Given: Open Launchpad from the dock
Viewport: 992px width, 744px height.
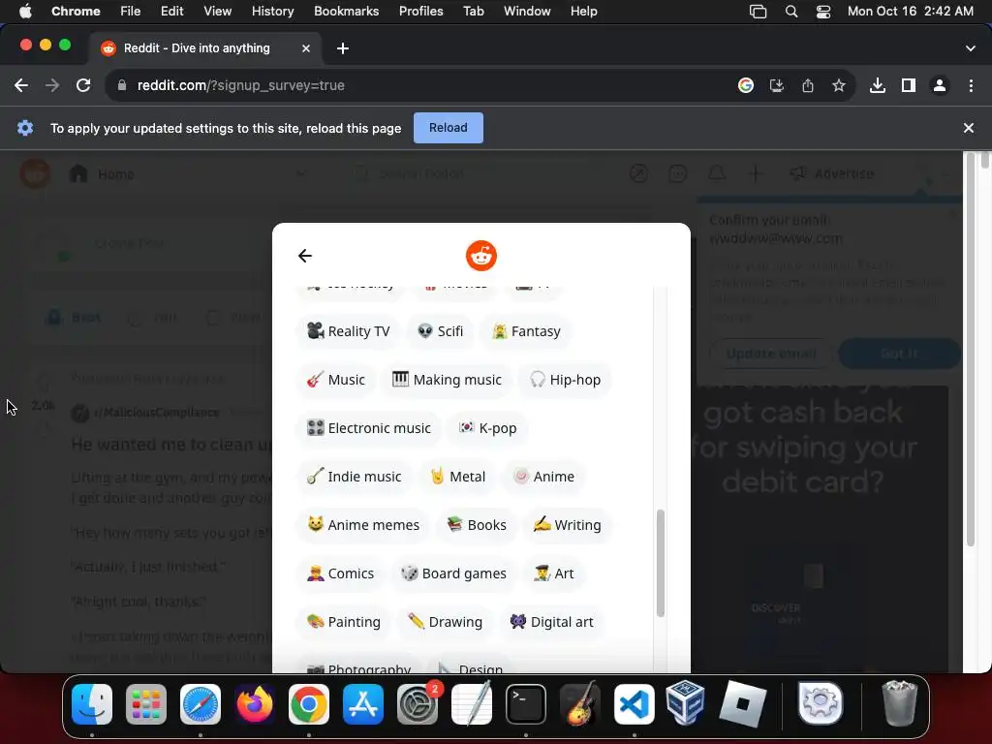Looking at the screenshot, I should 146,703.
